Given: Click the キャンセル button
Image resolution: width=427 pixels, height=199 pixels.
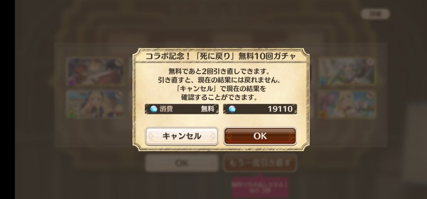Looking at the screenshot, I should pos(182,136).
